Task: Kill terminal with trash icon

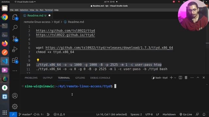Action: 186,78
